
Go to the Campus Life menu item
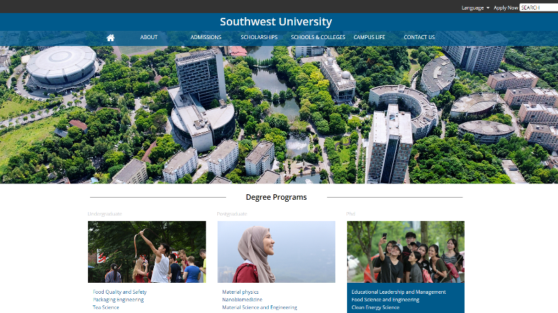pyautogui.click(x=369, y=38)
